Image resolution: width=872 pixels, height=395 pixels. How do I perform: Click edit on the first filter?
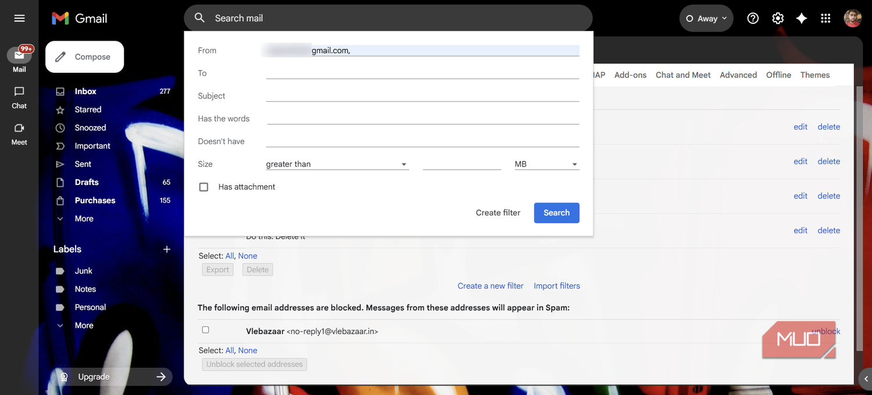click(x=800, y=127)
